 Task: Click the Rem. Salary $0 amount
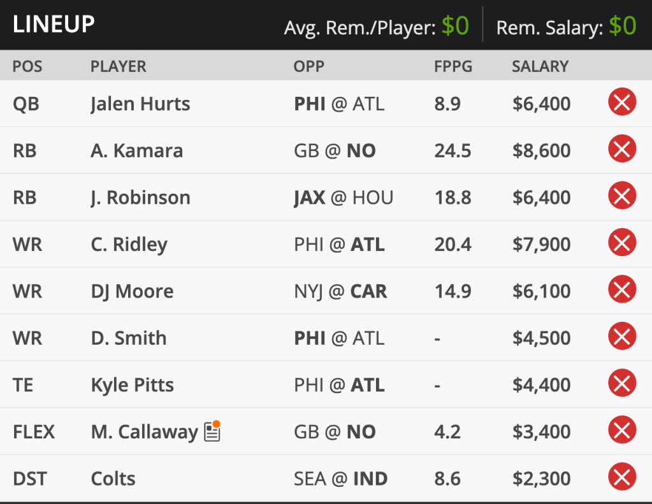coord(622,26)
